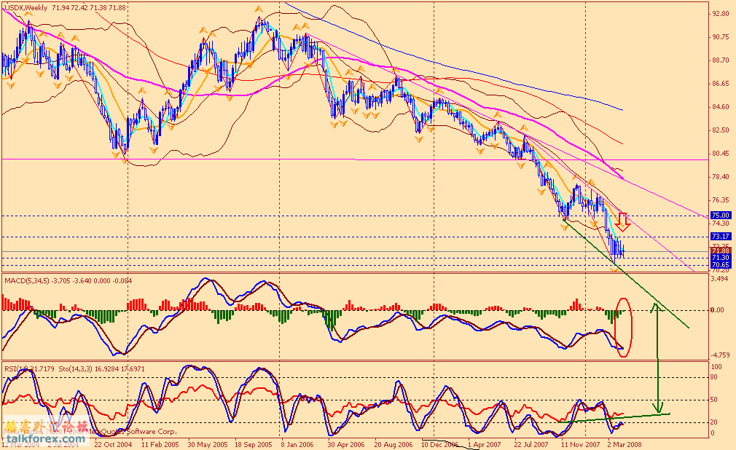Image resolution: width=736 pixels, height=450 pixels.
Task: Click the 78.40 price scale value
Action: pos(721,177)
